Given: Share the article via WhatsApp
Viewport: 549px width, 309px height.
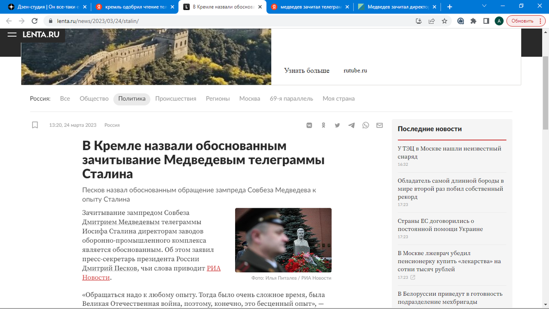Looking at the screenshot, I should pos(366,125).
